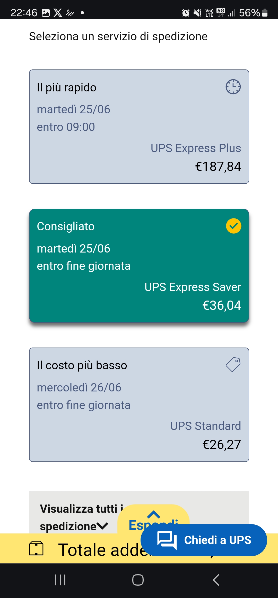Tap the chat bubbles icon in Chiedi a UPS
278x598 pixels.
(167, 540)
